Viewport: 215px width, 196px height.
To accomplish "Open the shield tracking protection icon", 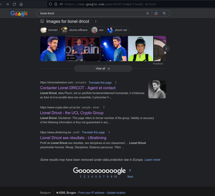I will click(x=50, y=4).
